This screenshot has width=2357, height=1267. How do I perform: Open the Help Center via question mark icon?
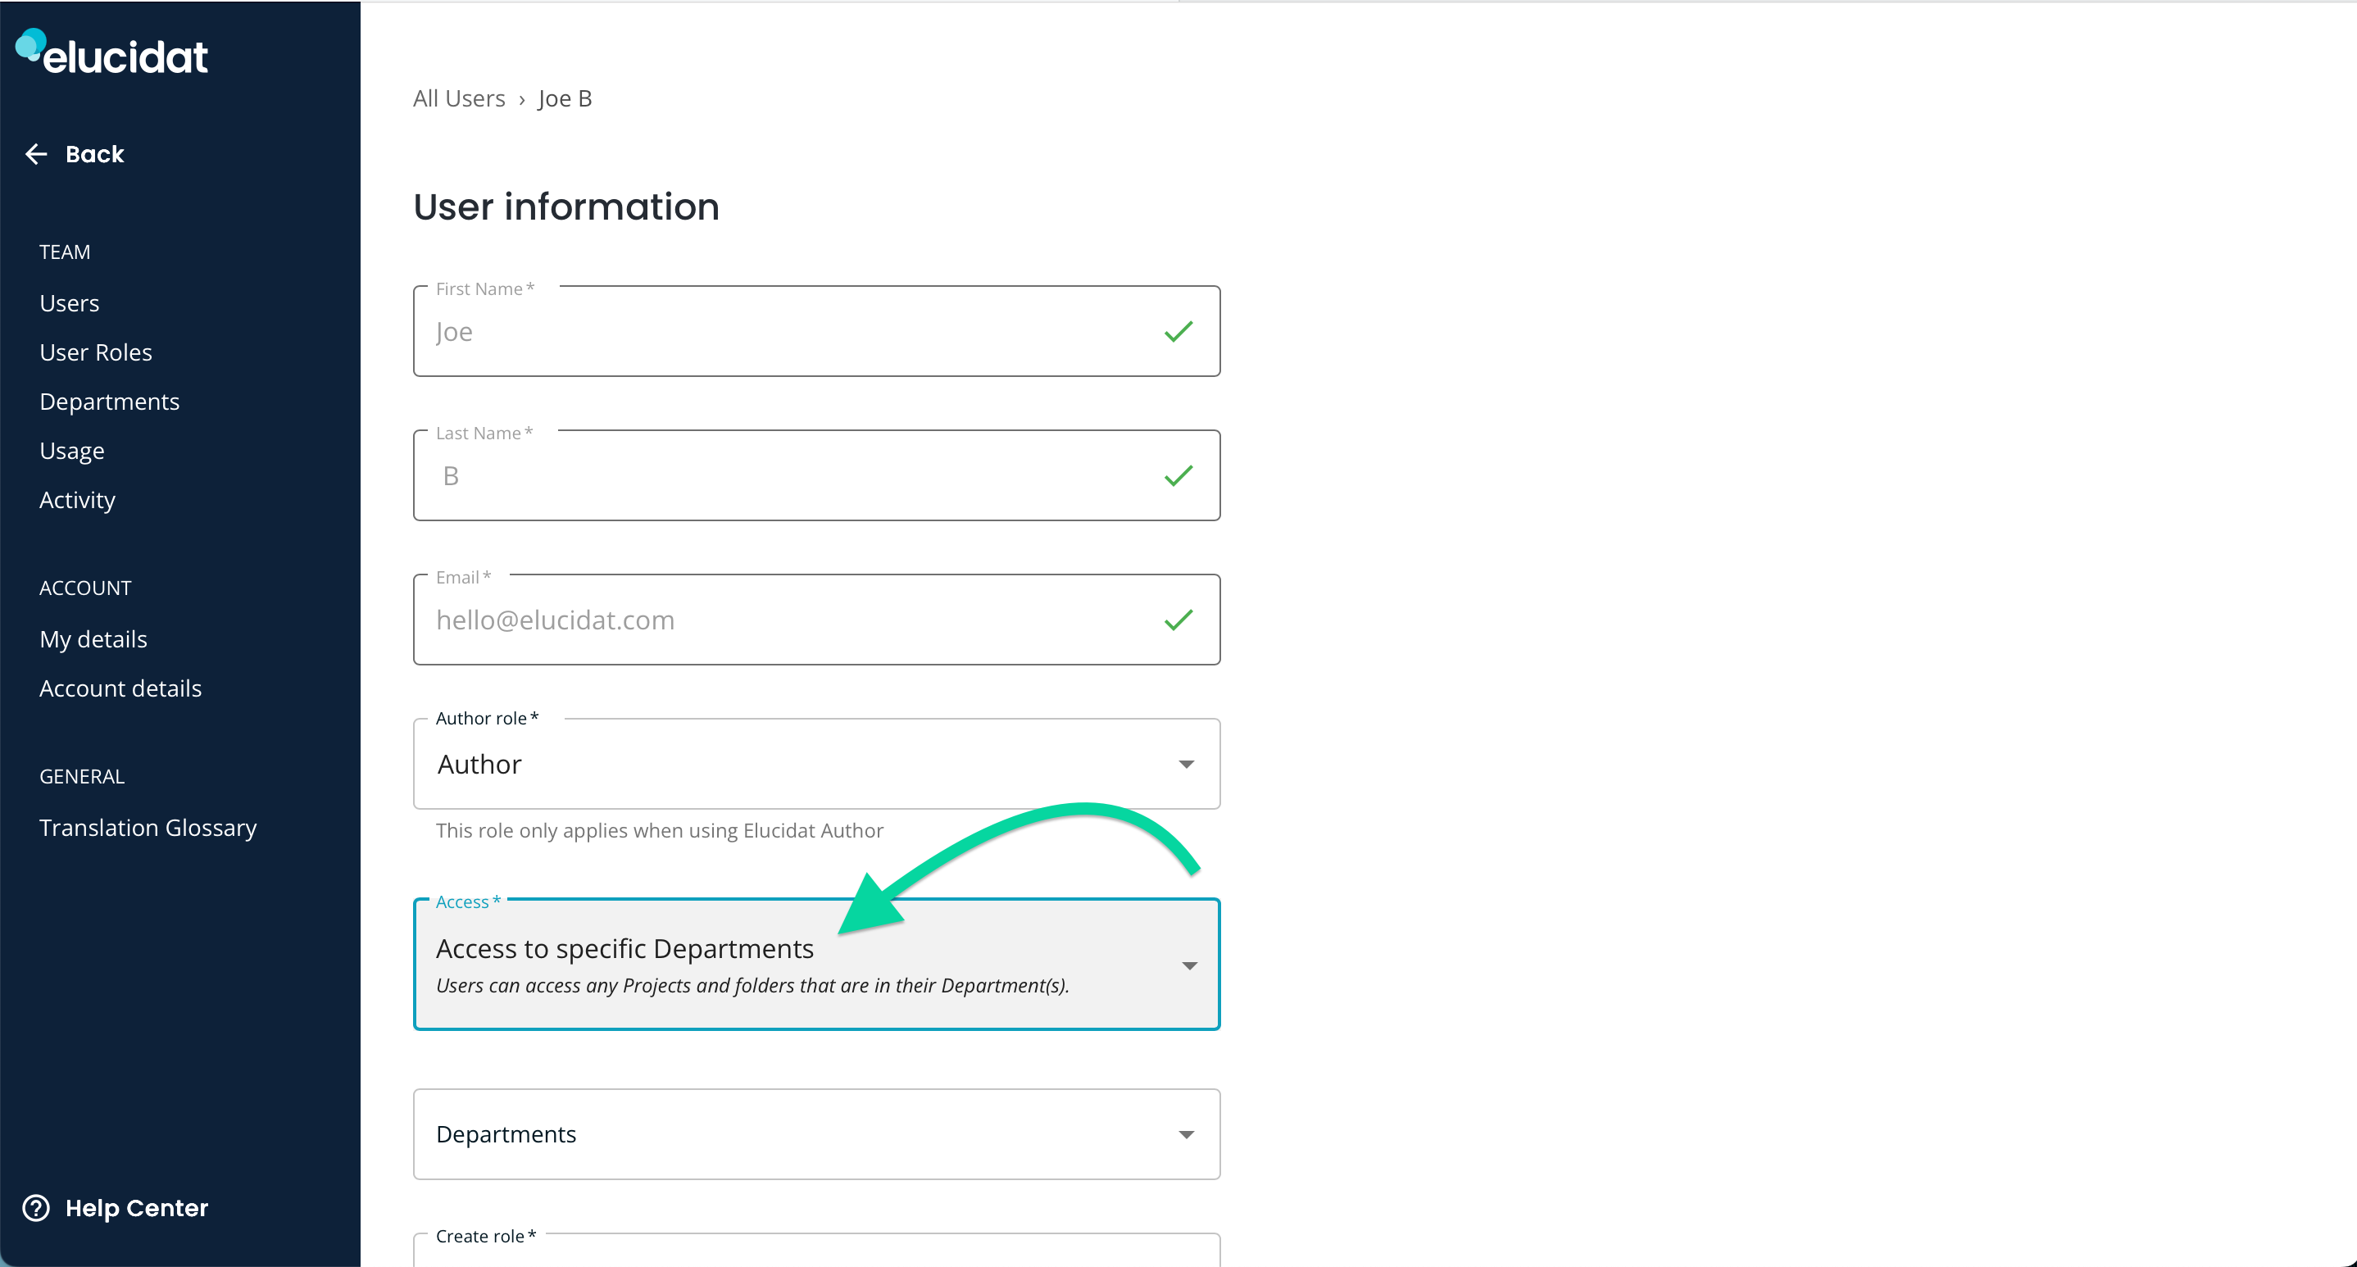point(37,1207)
